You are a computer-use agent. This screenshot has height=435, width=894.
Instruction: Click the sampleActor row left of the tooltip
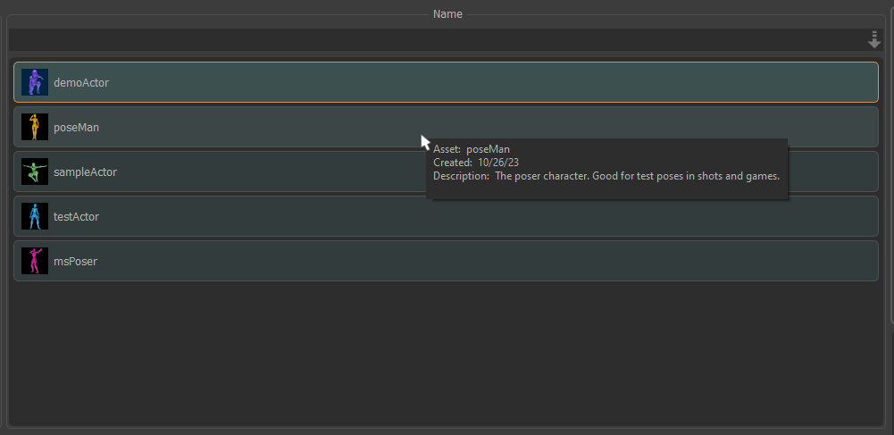268,171
